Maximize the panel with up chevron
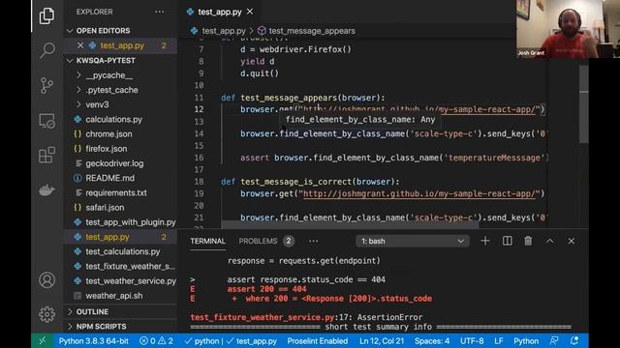 coord(549,241)
